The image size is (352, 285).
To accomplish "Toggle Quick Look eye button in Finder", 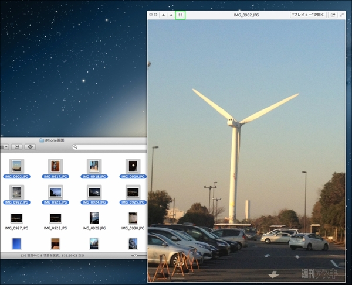I will coord(31,147).
